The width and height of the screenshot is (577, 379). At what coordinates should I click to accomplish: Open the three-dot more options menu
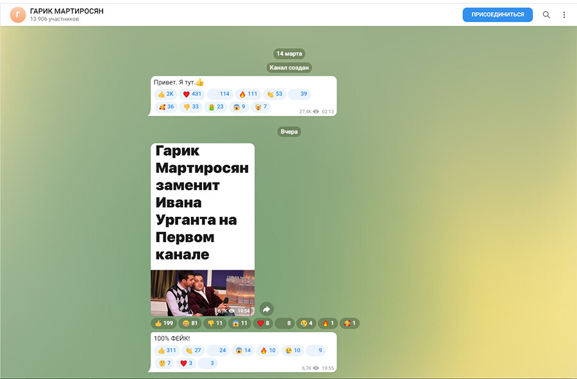[564, 15]
